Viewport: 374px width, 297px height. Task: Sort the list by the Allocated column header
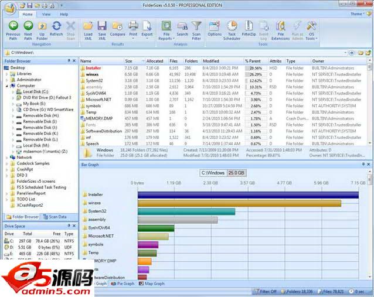155,61
